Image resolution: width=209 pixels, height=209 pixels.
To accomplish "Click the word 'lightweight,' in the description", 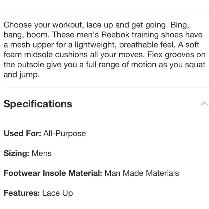I will click(x=95, y=45).
